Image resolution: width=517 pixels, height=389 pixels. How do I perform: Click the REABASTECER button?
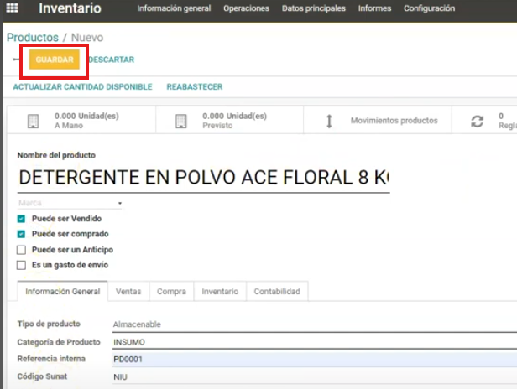[195, 87]
